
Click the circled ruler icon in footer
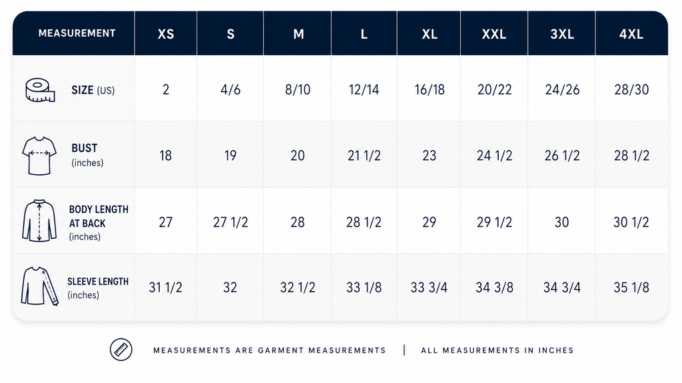(121, 350)
